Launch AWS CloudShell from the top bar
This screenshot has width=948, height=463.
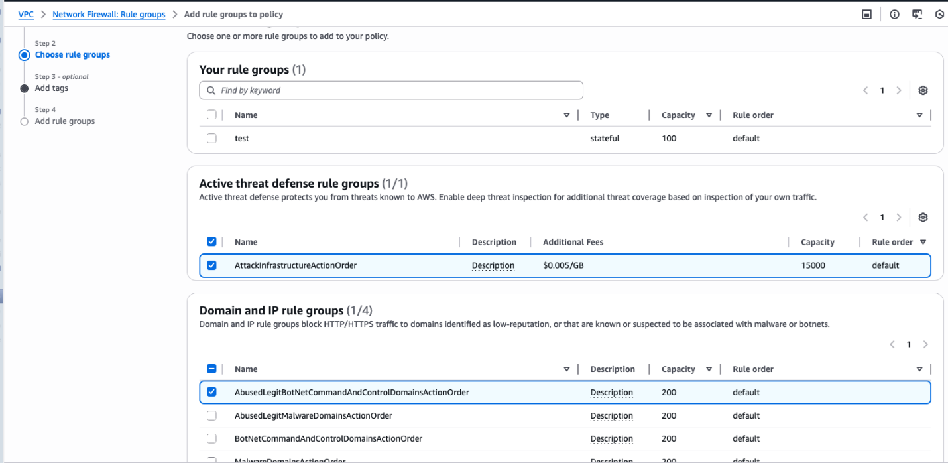[x=917, y=14]
